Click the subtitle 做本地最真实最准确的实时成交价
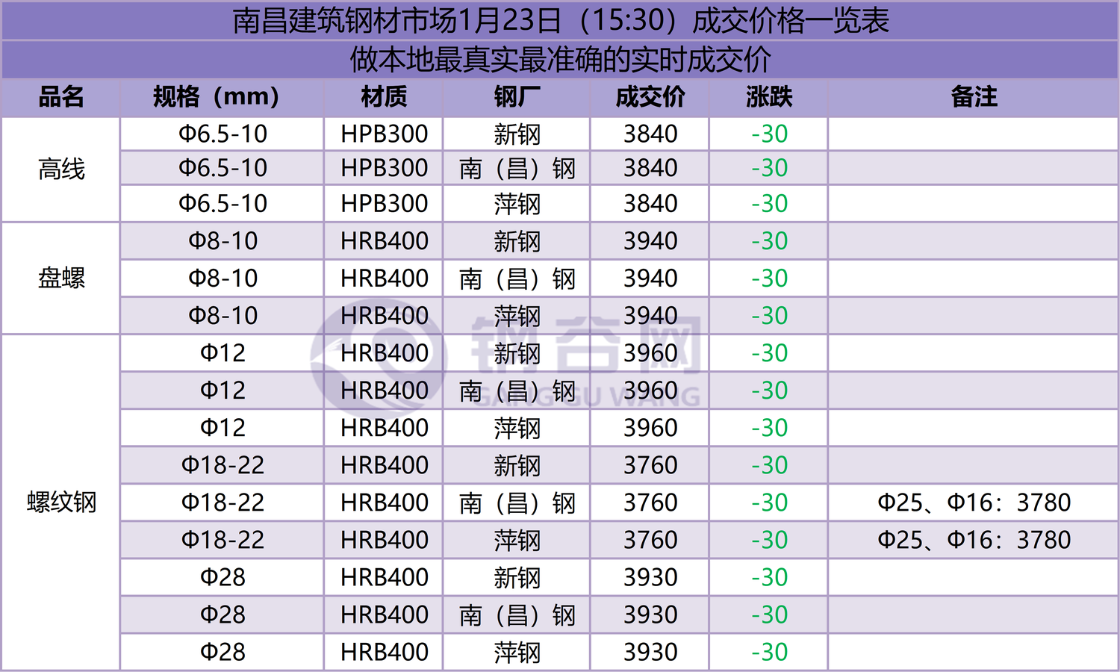 pos(561,60)
